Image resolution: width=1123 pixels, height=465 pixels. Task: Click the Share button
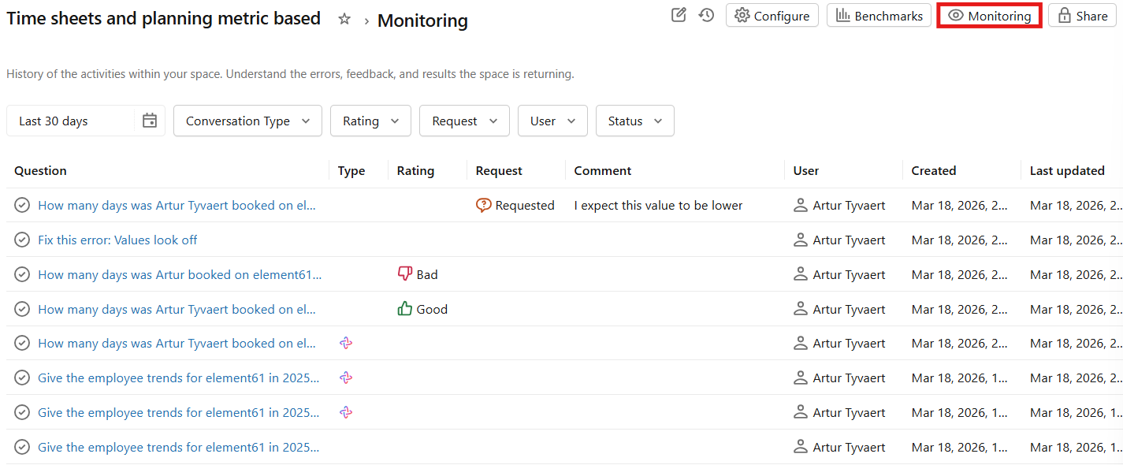1082,15
